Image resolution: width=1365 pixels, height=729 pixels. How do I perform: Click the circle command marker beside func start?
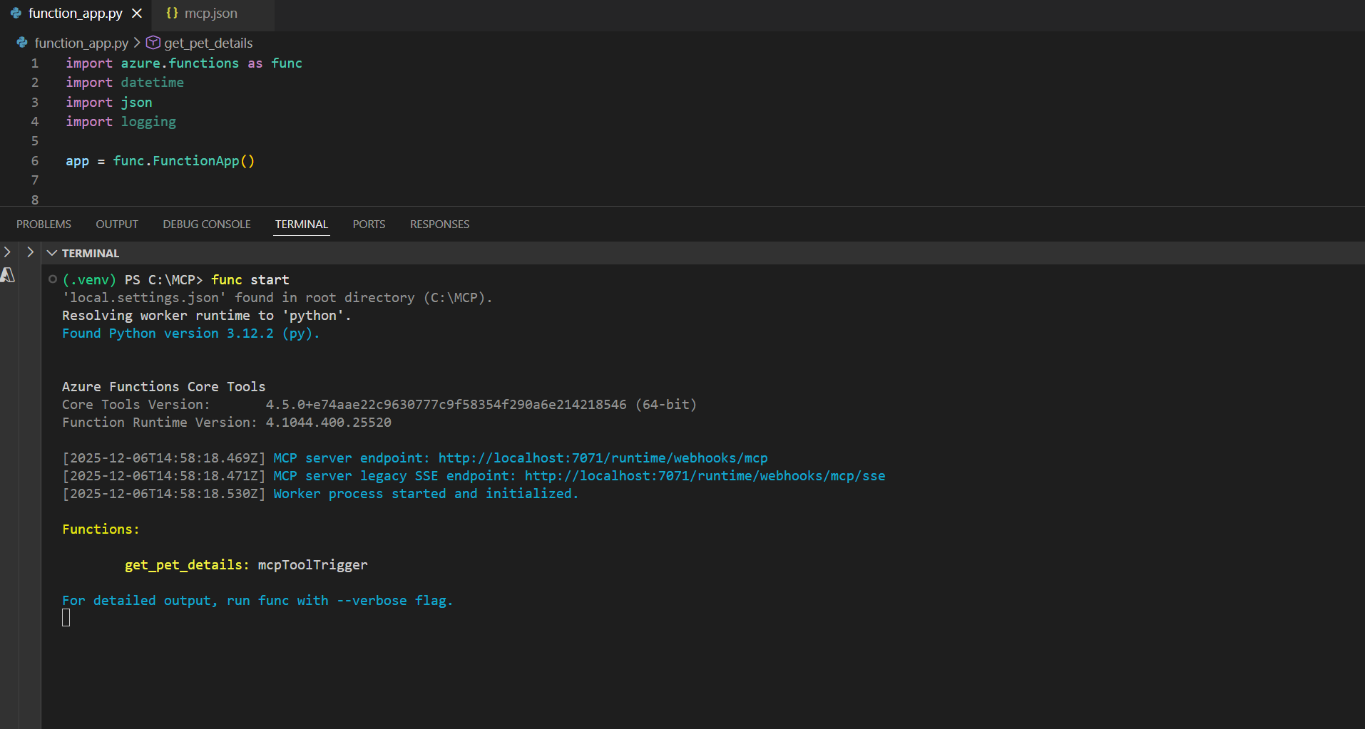click(53, 279)
